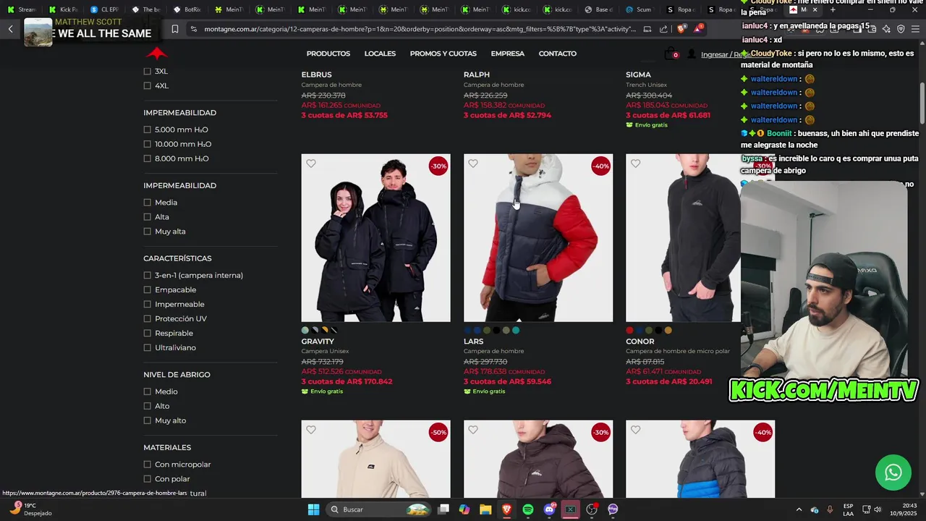Add GRAVITY jacket to wishlist heart

311,164
